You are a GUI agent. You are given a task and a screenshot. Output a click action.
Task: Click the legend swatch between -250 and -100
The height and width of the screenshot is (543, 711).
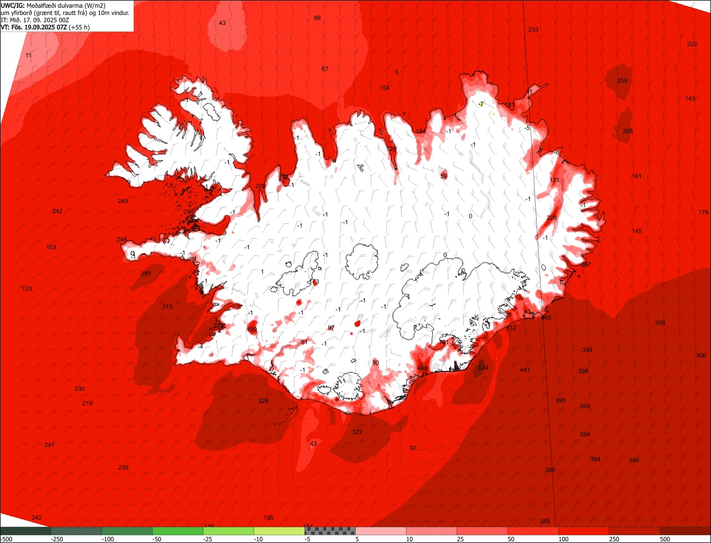76,531
